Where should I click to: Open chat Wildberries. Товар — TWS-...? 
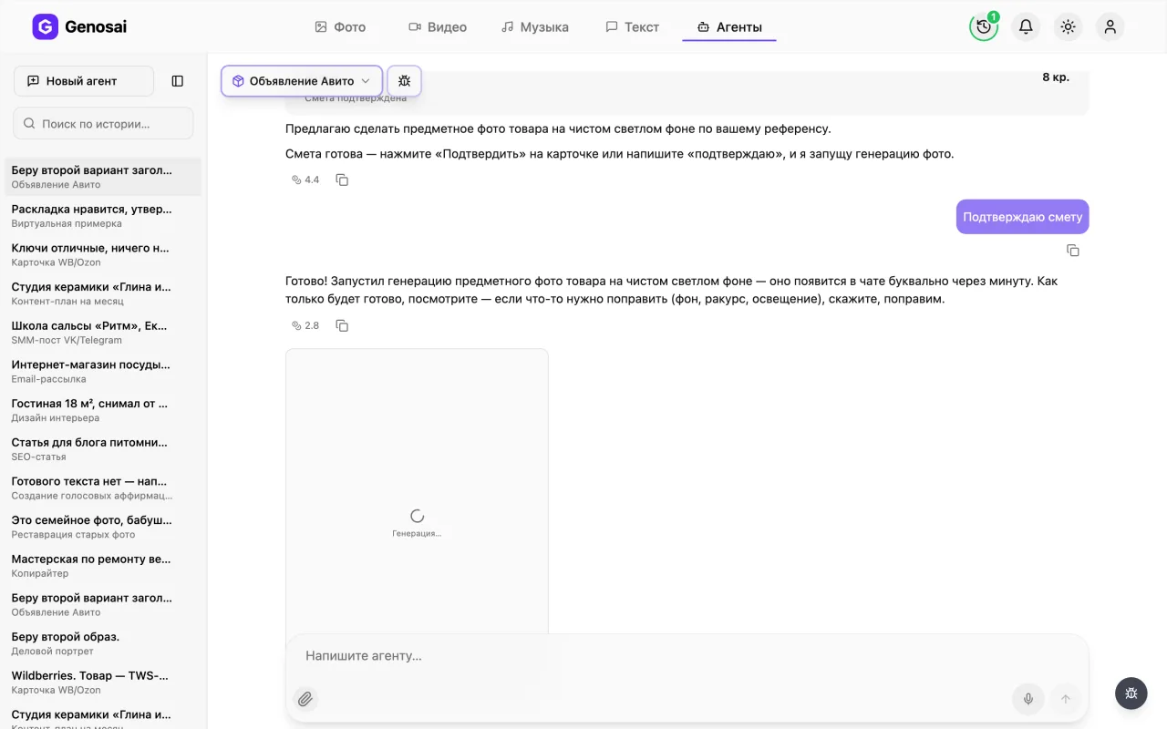pos(103,683)
